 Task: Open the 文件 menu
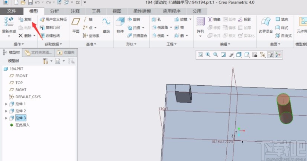(x=12, y=11)
